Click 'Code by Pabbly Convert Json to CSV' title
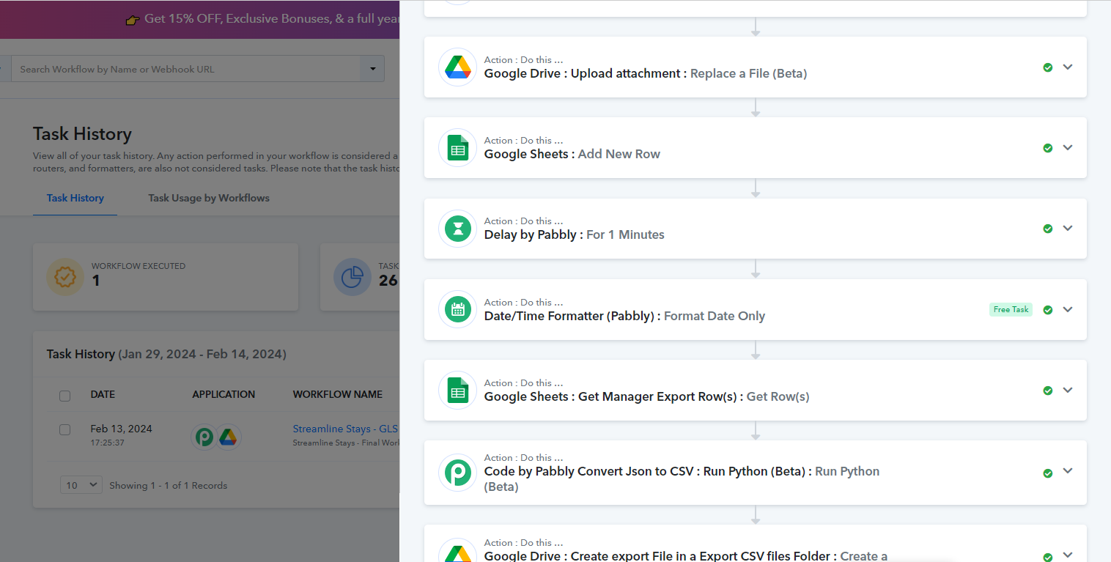Viewport: 1111px width, 562px height. tap(682, 478)
